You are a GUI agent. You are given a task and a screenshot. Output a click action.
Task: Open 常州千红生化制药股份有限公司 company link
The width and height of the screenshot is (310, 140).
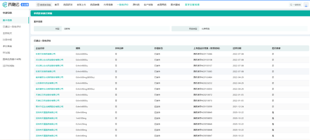pyautogui.click(x=49, y=107)
